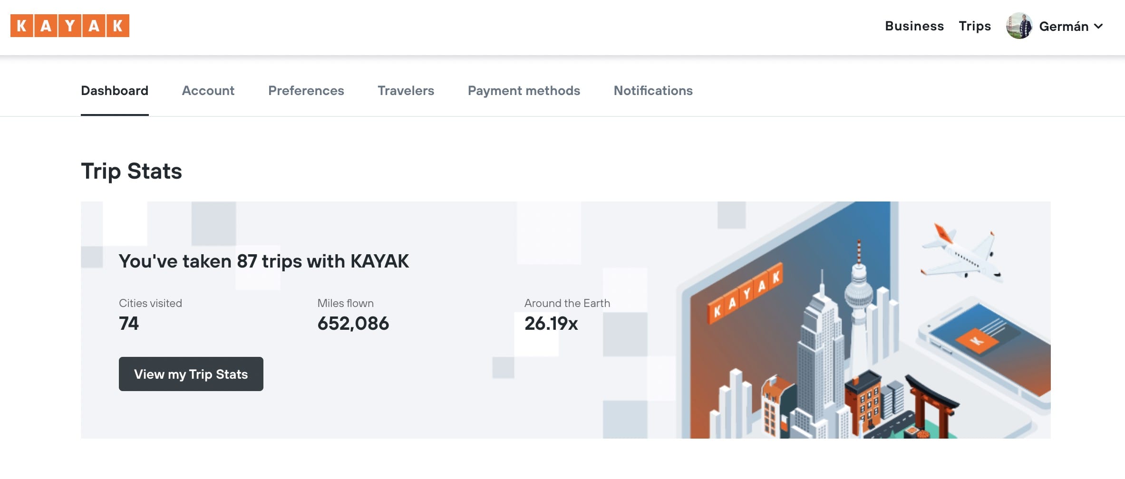Go to Trips in the top navigation
This screenshot has width=1125, height=479.
tap(974, 26)
